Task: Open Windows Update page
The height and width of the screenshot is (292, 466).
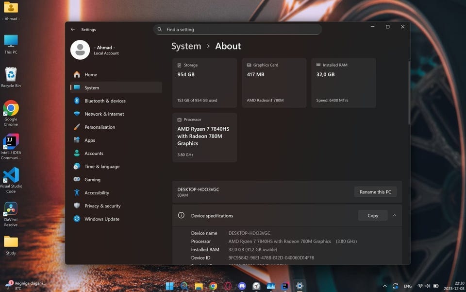Action: point(101,219)
